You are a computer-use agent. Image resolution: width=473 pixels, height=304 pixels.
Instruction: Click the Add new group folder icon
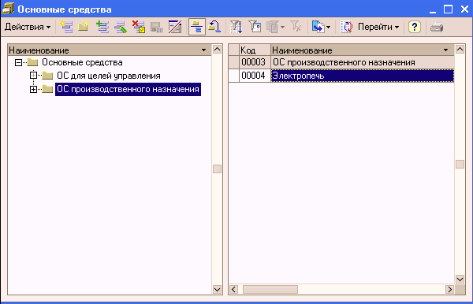coord(84,27)
